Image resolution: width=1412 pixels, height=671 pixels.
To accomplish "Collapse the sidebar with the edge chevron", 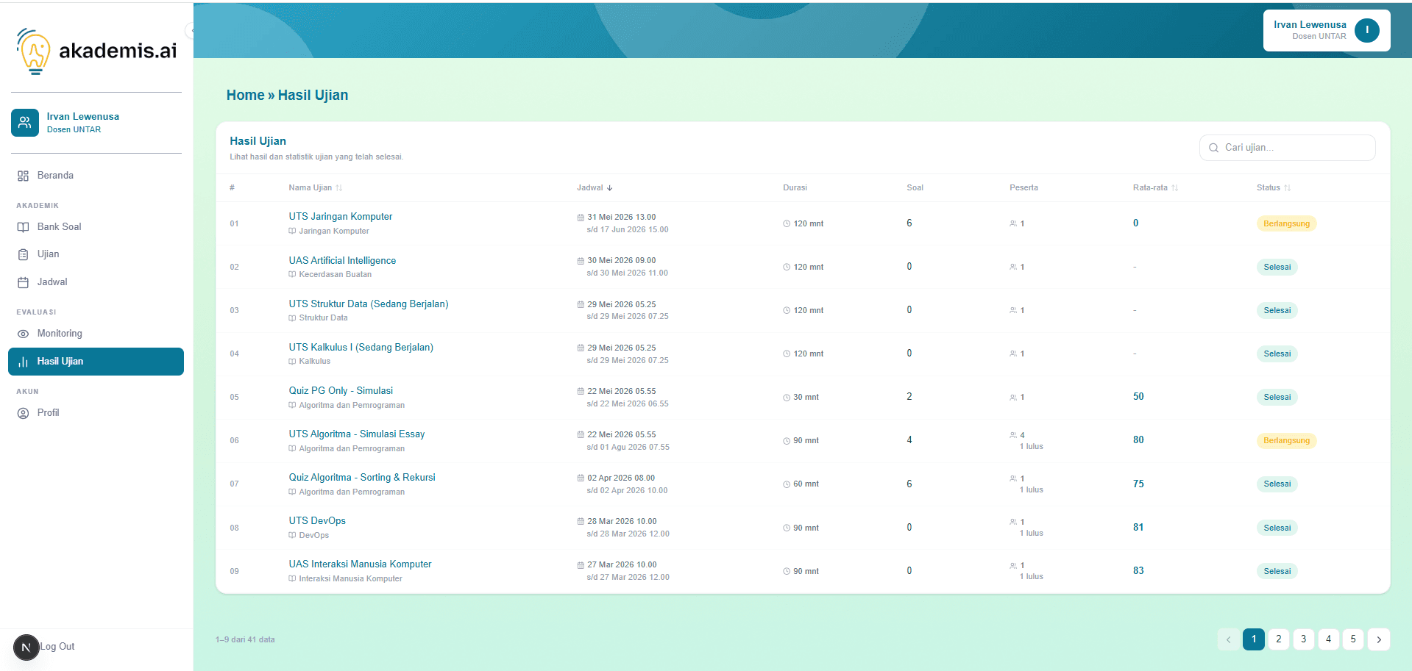I will [189, 31].
